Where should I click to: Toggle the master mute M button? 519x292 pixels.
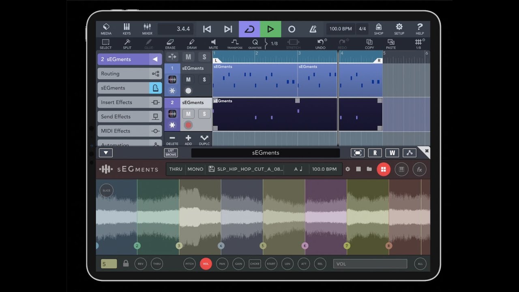(188, 57)
